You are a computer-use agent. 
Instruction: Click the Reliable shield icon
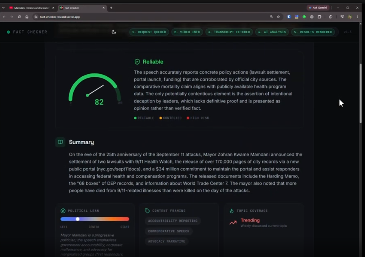pos(137,62)
